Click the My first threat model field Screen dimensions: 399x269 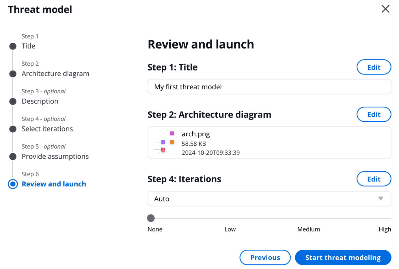269,87
